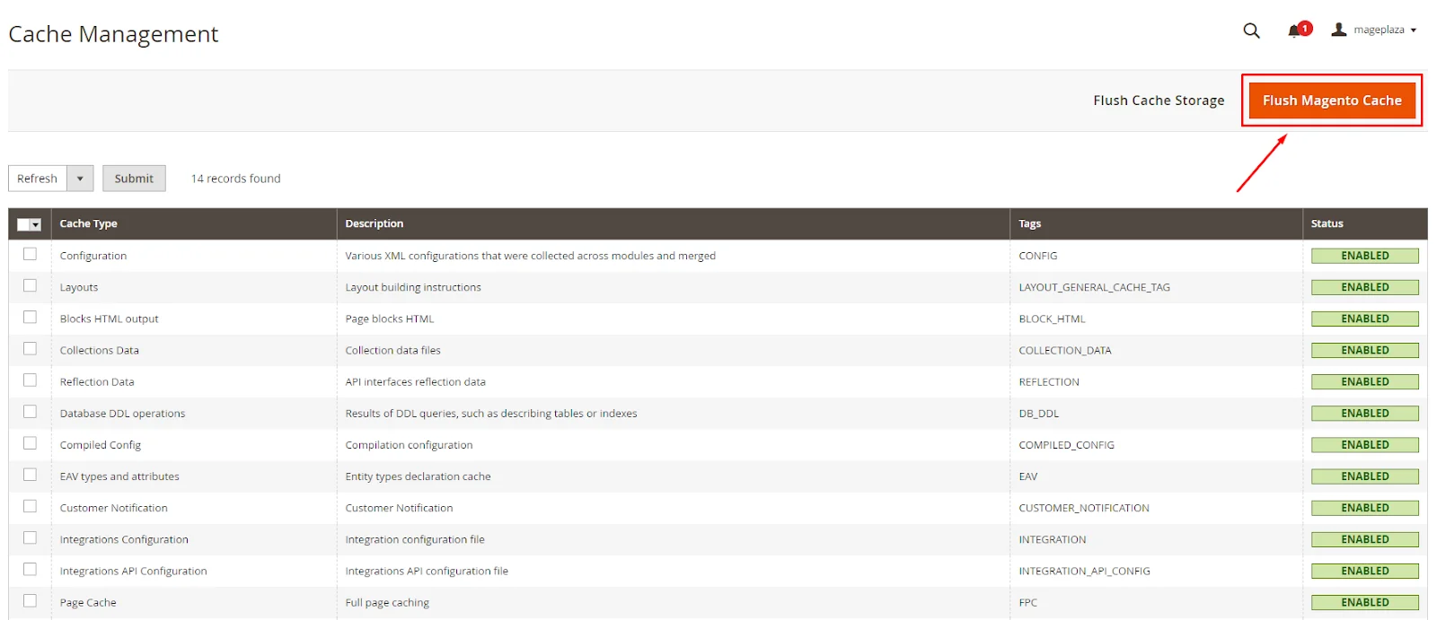The height and width of the screenshot is (620, 1437).
Task: Click ENABLED status badge for Configuration
Action: coord(1364,256)
